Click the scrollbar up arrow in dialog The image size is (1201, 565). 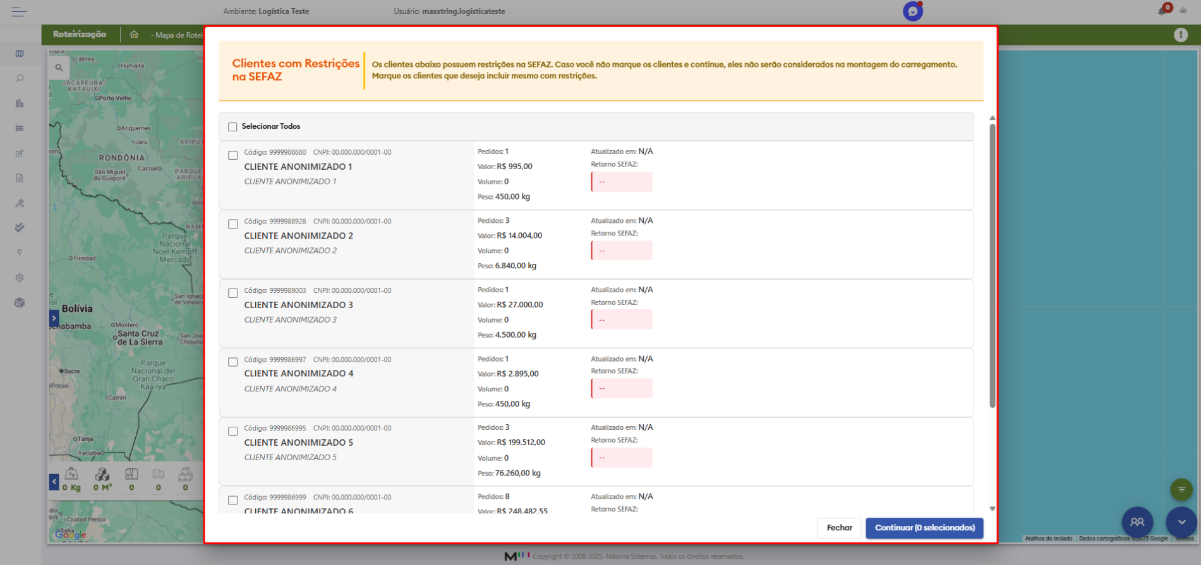[993, 118]
